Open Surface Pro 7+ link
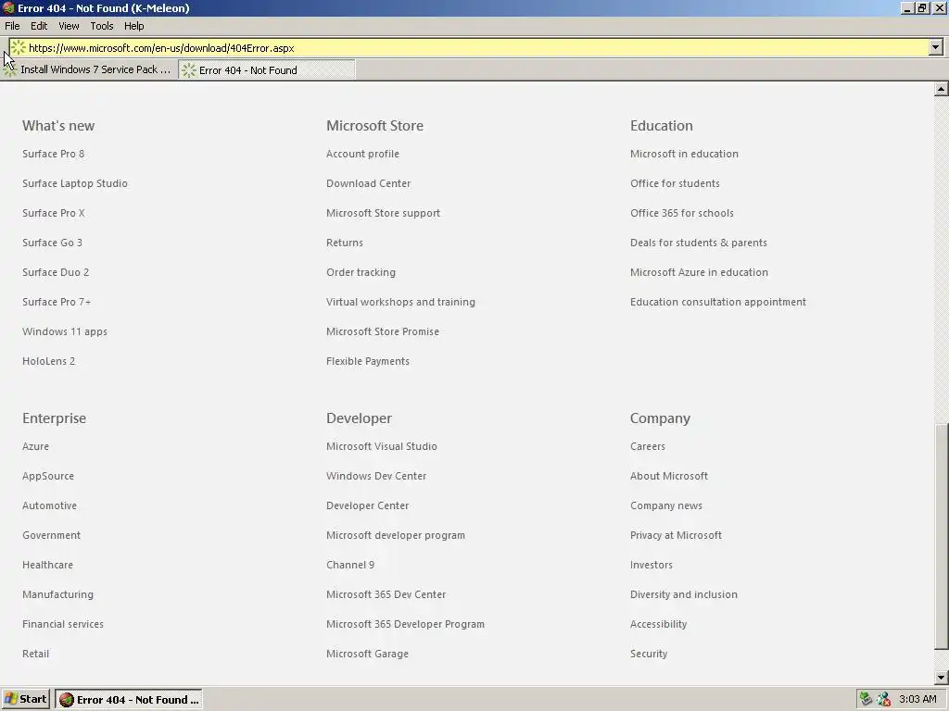 [57, 302]
